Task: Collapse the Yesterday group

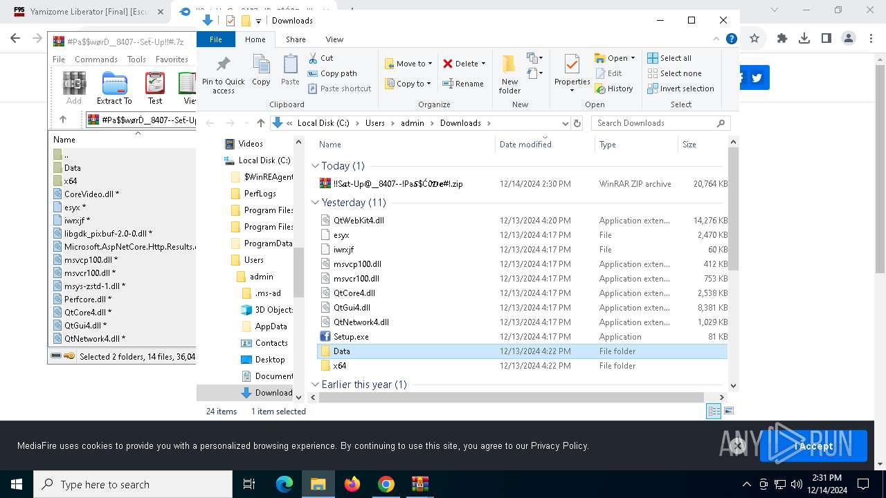Action: click(x=315, y=203)
